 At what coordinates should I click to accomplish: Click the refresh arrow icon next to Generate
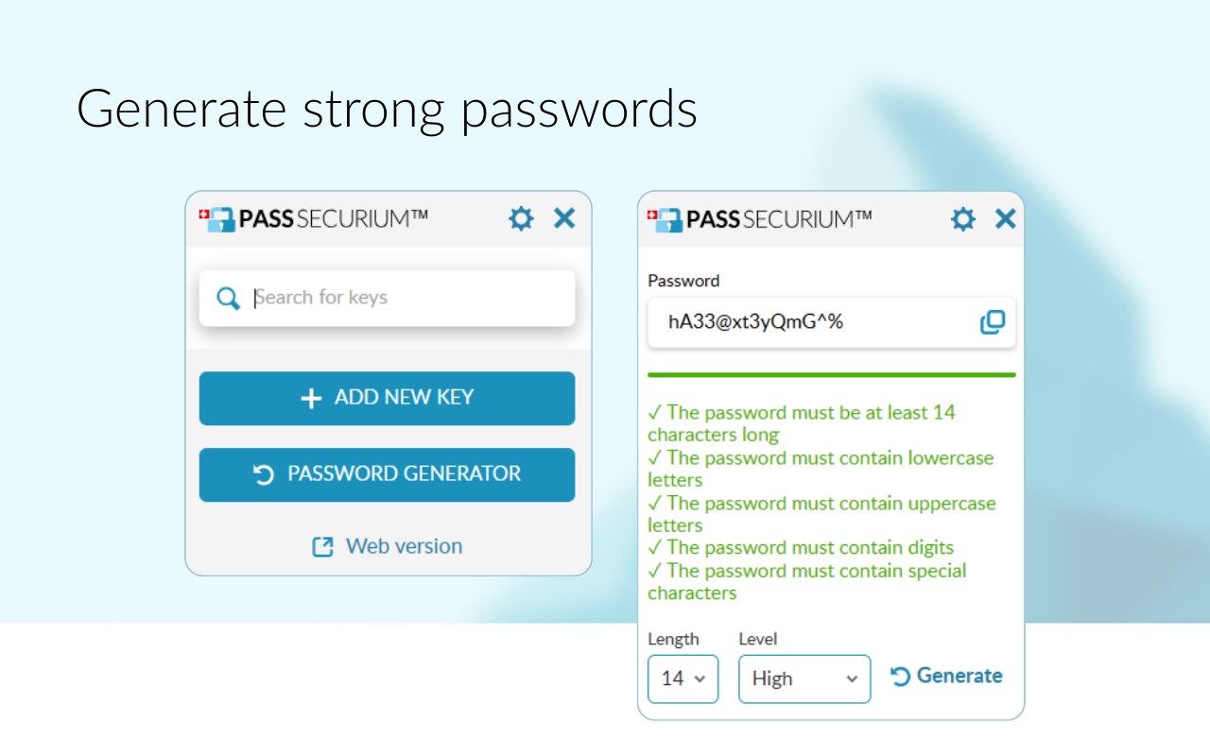coord(900,676)
